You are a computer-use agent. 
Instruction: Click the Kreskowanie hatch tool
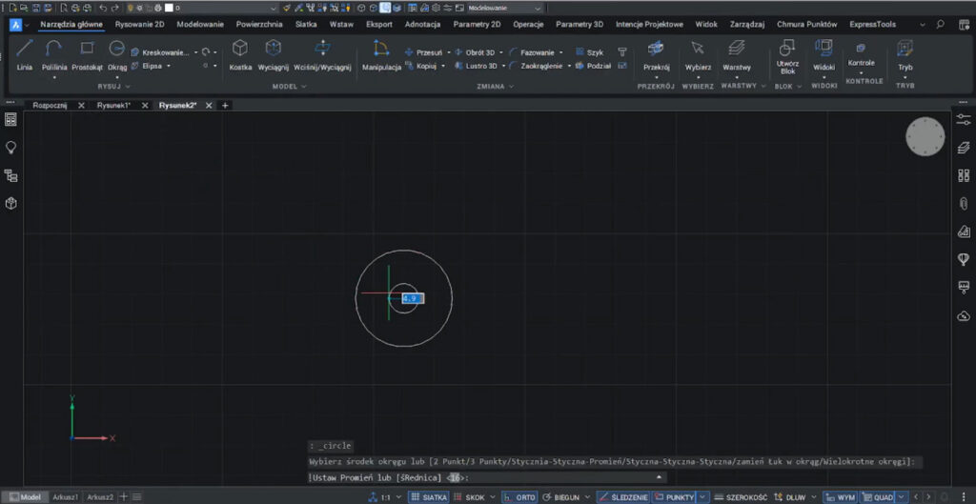[x=160, y=53]
